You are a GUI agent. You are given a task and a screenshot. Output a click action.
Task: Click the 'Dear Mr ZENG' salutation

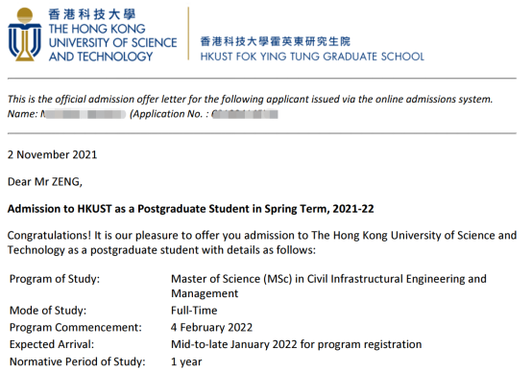coord(45,181)
